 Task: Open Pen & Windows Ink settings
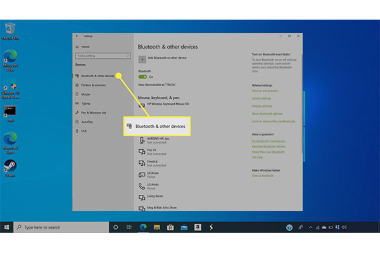pyautogui.click(x=91, y=113)
